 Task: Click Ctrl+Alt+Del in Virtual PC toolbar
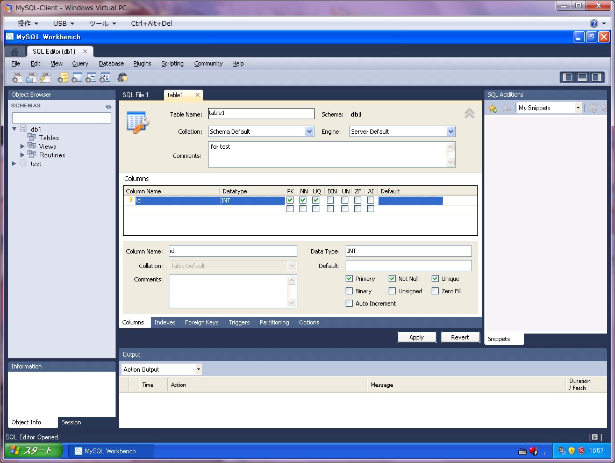click(x=152, y=24)
